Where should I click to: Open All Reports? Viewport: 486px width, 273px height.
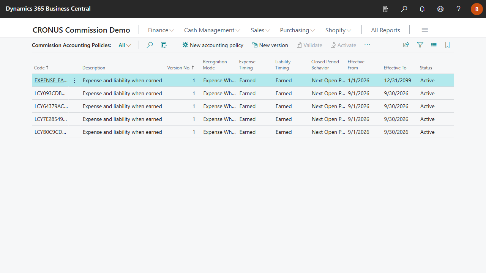385,30
